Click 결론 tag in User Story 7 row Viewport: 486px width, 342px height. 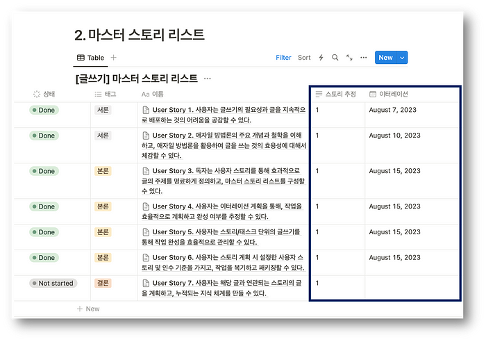[x=103, y=283]
